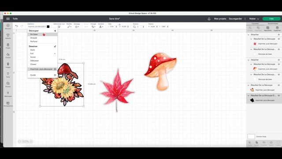
Task: Expand the Foil submenu
Action: coord(42,53)
